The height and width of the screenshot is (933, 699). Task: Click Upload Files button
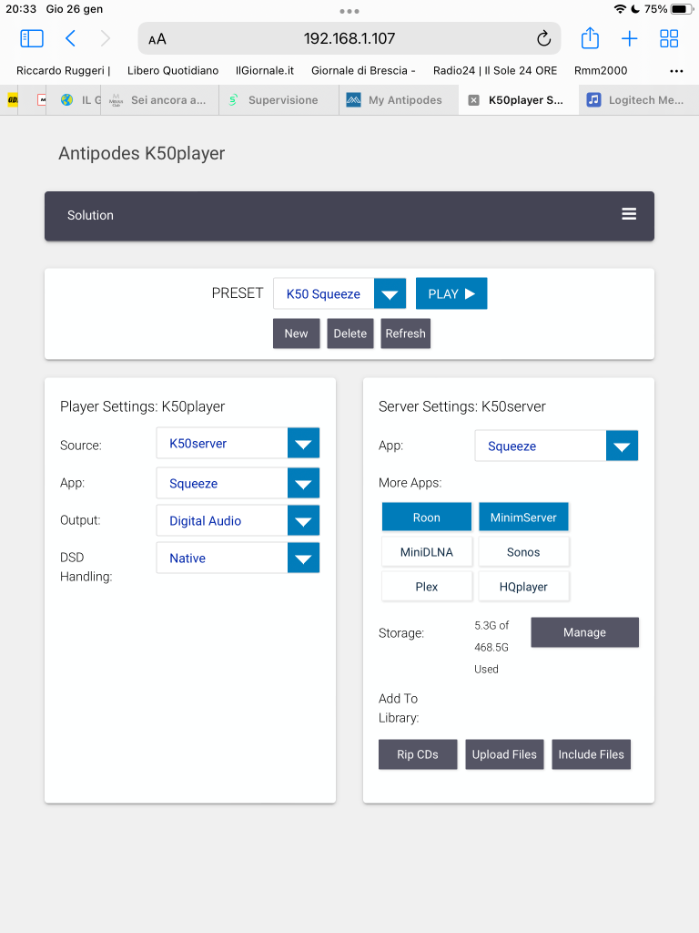click(504, 754)
